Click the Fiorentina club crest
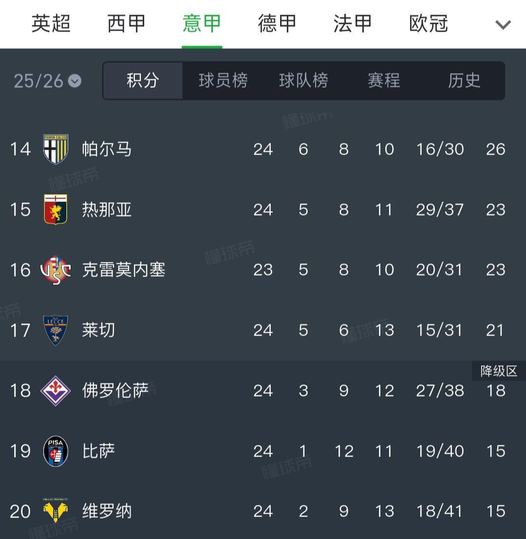The width and height of the screenshot is (526, 539). tap(55, 390)
